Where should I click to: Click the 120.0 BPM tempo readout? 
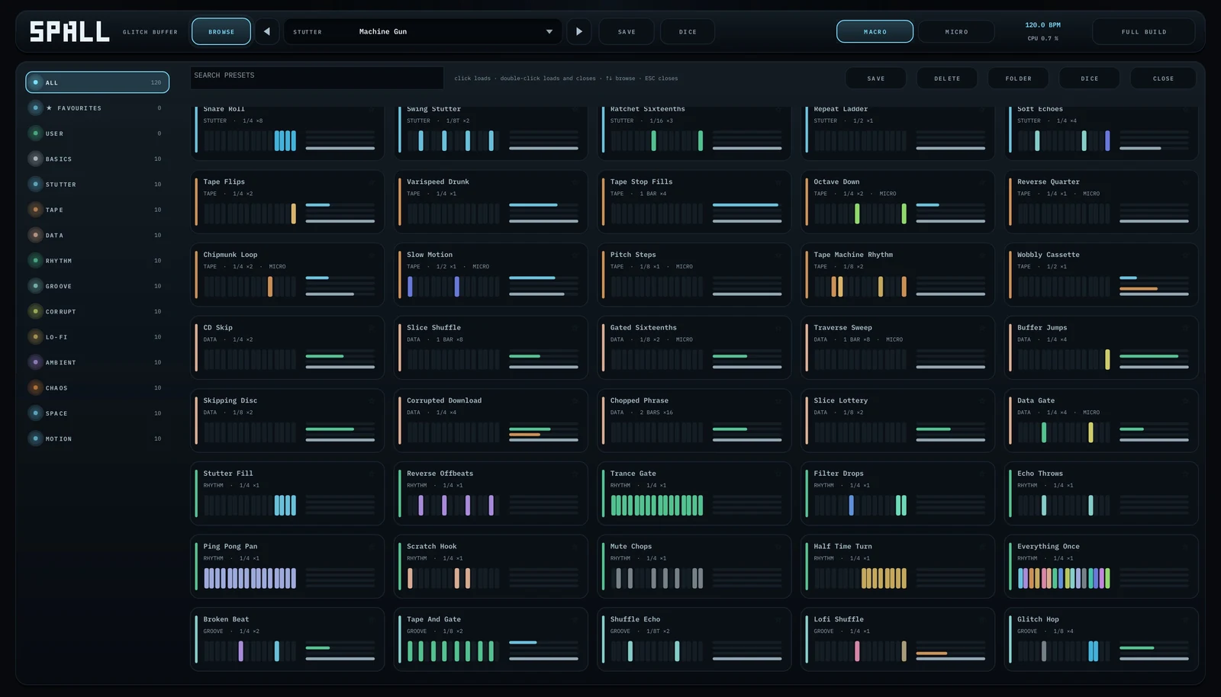coord(1042,25)
